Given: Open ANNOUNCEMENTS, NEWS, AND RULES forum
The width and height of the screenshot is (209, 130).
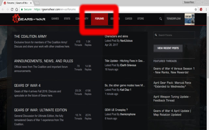Looking at the screenshot, I should pyautogui.click(x=43, y=61).
